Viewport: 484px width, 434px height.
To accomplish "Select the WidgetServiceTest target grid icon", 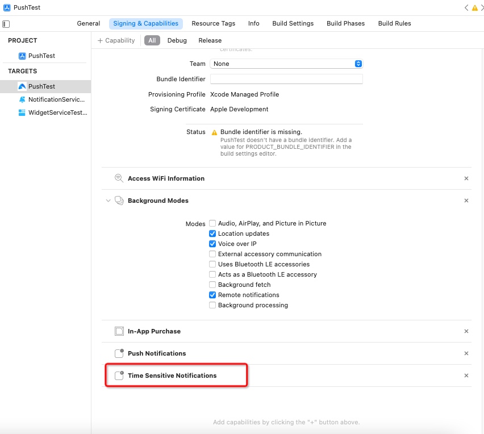I will pos(22,112).
